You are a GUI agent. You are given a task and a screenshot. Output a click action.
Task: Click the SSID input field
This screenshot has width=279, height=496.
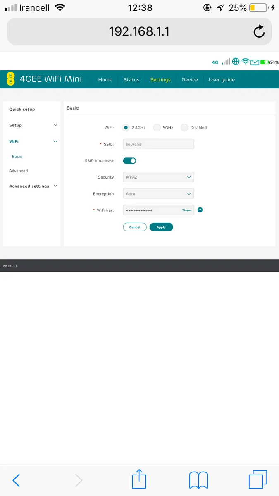tap(158, 144)
